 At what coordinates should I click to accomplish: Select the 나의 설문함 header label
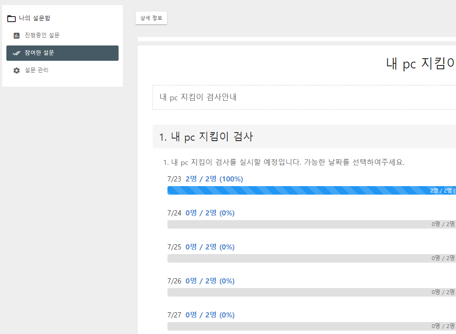pos(34,18)
